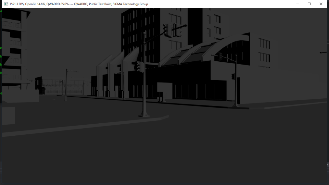Select the signal head on the right pole's arm
The height and width of the screenshot is (185, 329).
tap(221, 56)
